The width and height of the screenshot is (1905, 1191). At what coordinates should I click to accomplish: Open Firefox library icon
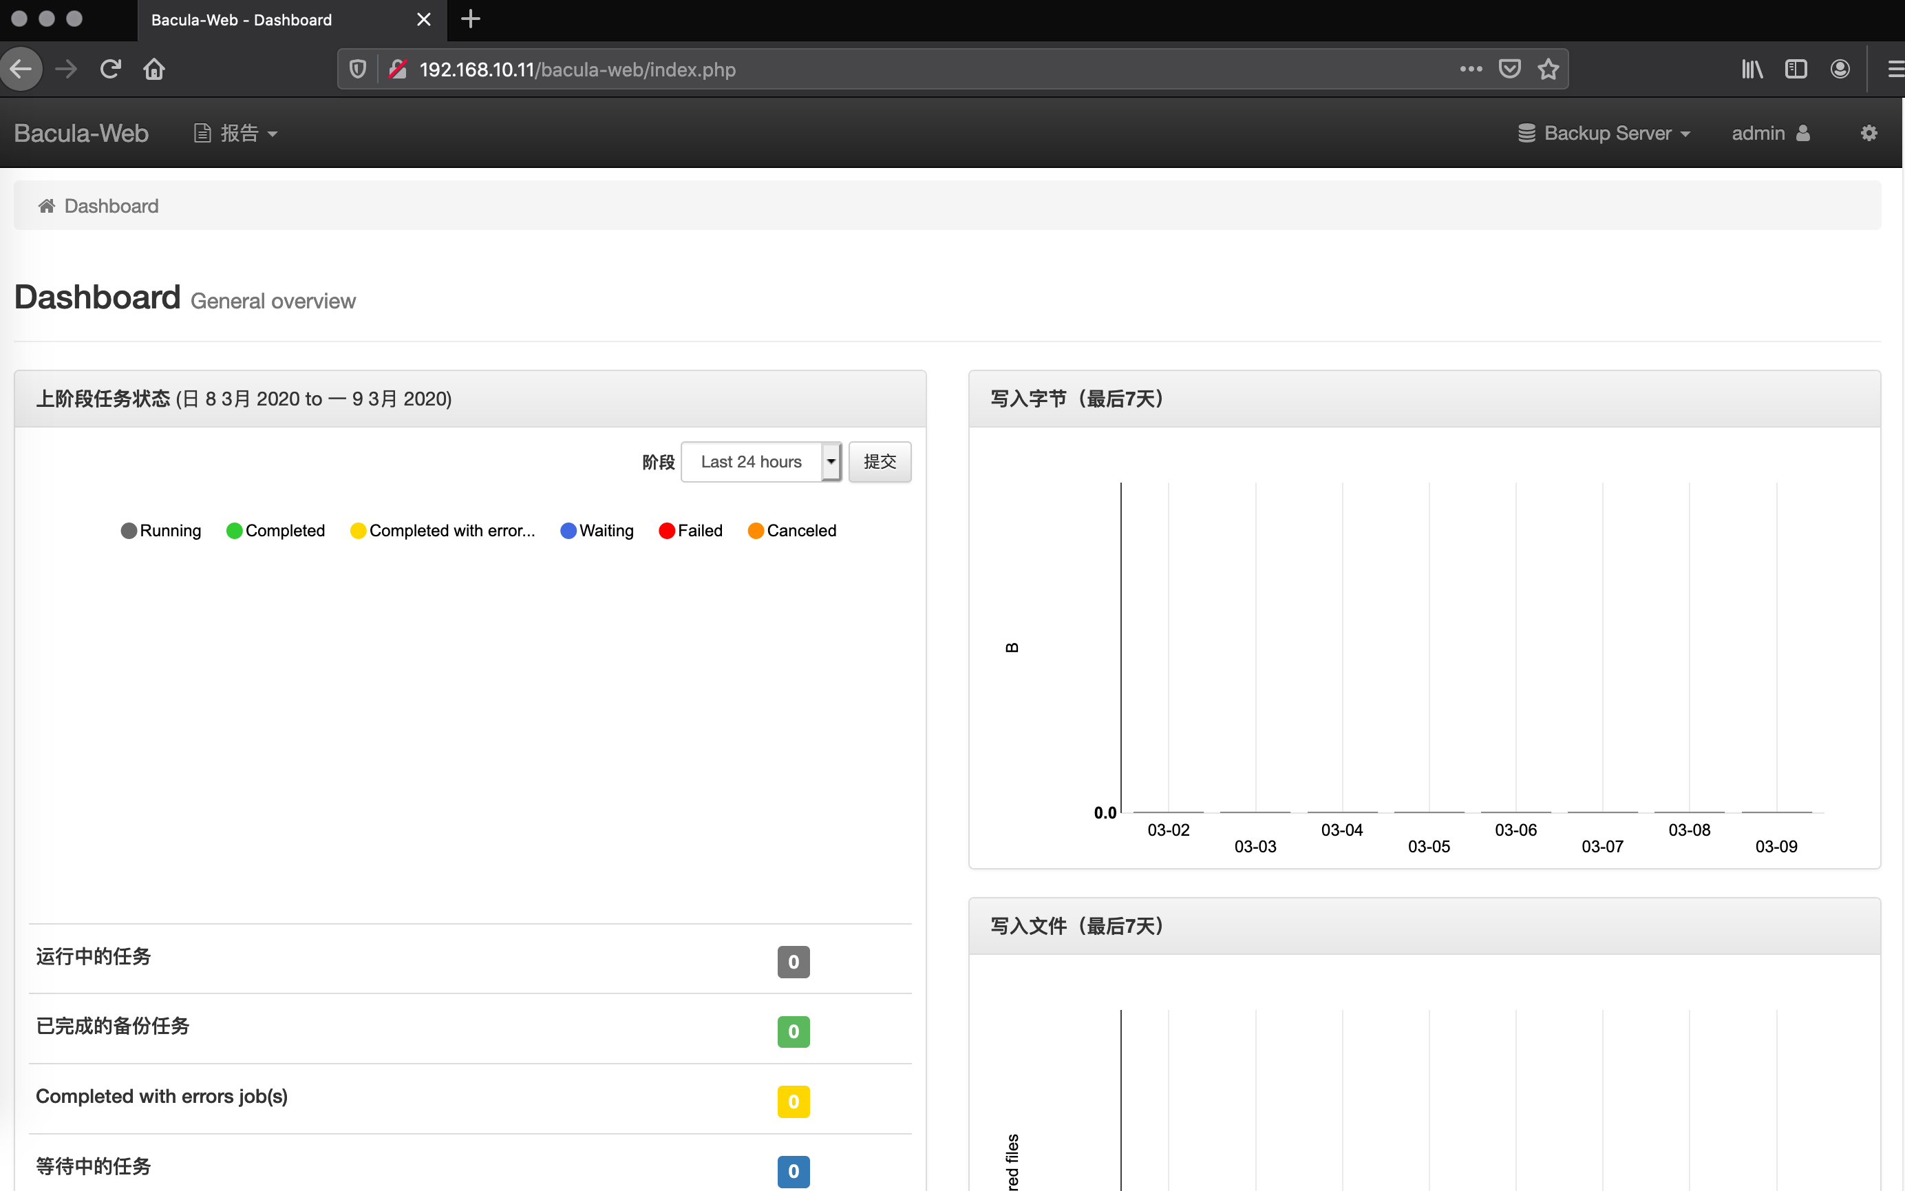coord(1752,70)
